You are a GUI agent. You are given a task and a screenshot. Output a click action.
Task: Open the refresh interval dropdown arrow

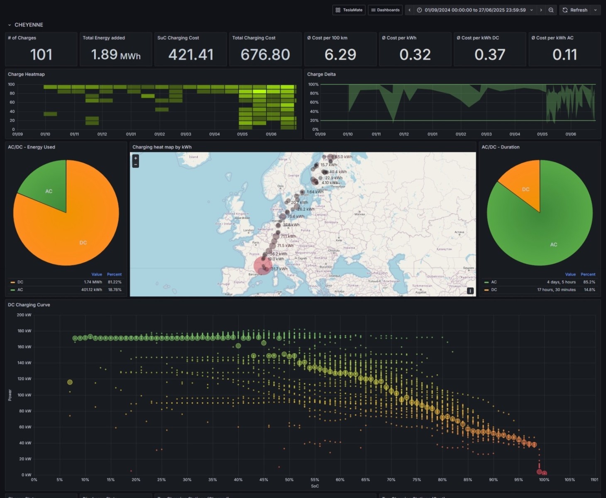pos(596,10)
